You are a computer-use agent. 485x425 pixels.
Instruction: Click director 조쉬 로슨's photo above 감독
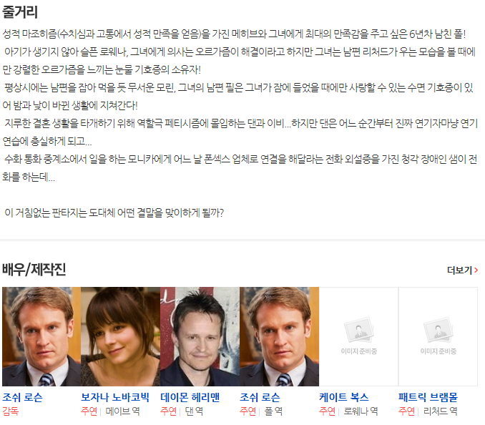(x=41, y=336)
